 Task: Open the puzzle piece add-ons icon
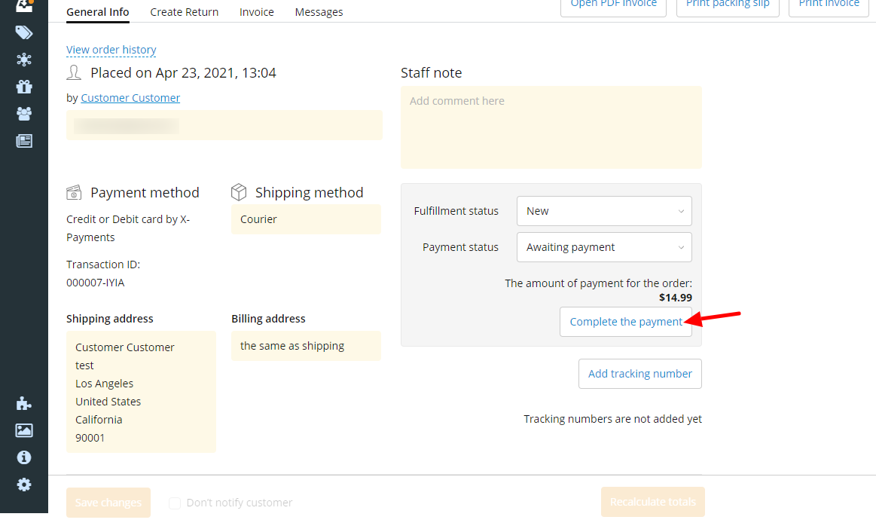[x=23, y=403]
